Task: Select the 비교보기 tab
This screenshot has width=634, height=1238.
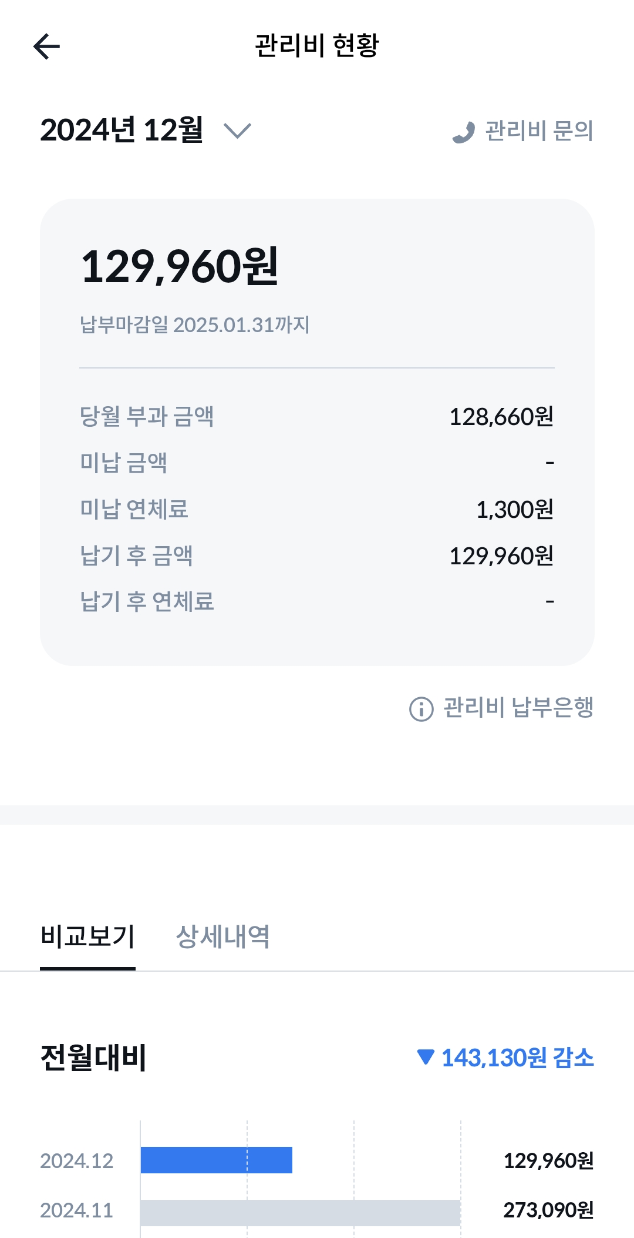Action: point(87,936)
